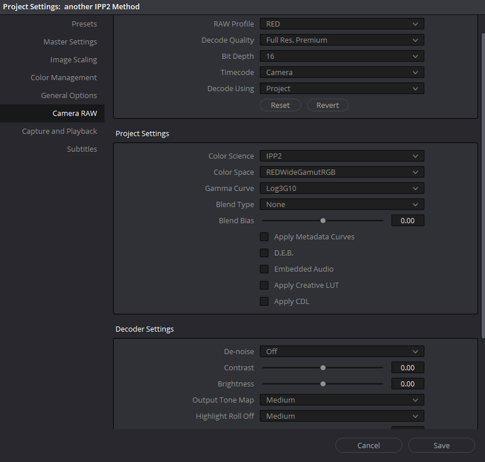Open Capture and Playback settings
This screenshot has height=462, width=485.
coord(60,131)
